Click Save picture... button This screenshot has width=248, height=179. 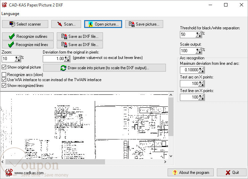tap(144, 24)
